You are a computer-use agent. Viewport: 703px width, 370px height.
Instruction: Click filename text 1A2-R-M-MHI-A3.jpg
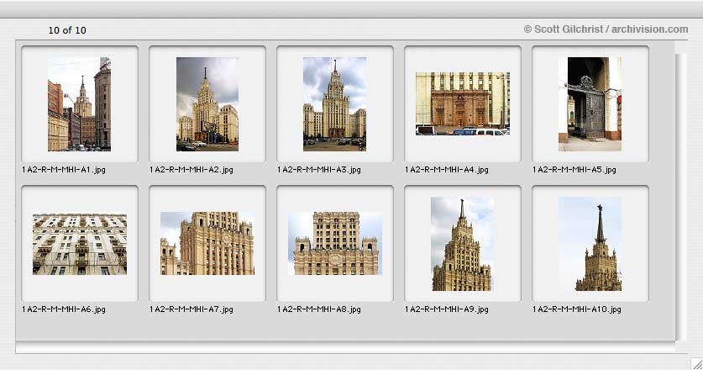point(319,170)
